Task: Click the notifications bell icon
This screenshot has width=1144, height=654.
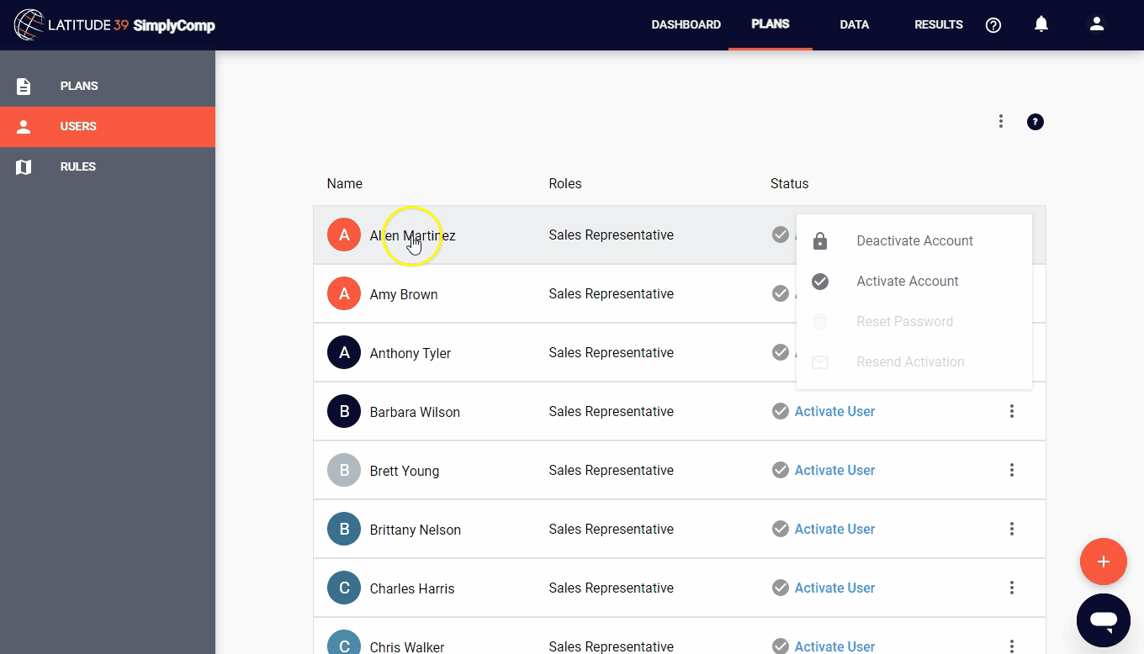Action: (x=1041, y=24)
